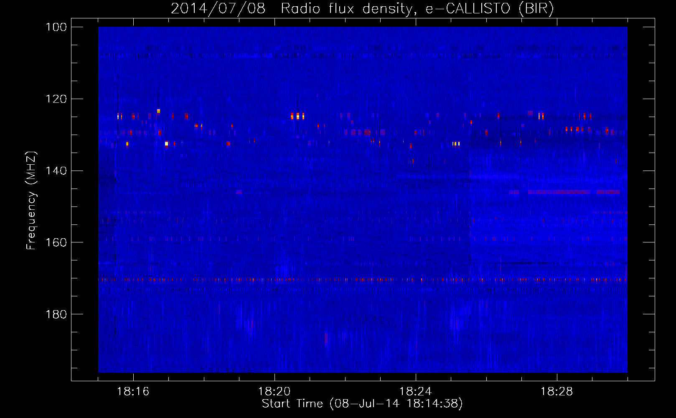The width and height of the screenshot is (676, 418).
Task: Click the 140 frequency tick label
Action: point(56,171)
